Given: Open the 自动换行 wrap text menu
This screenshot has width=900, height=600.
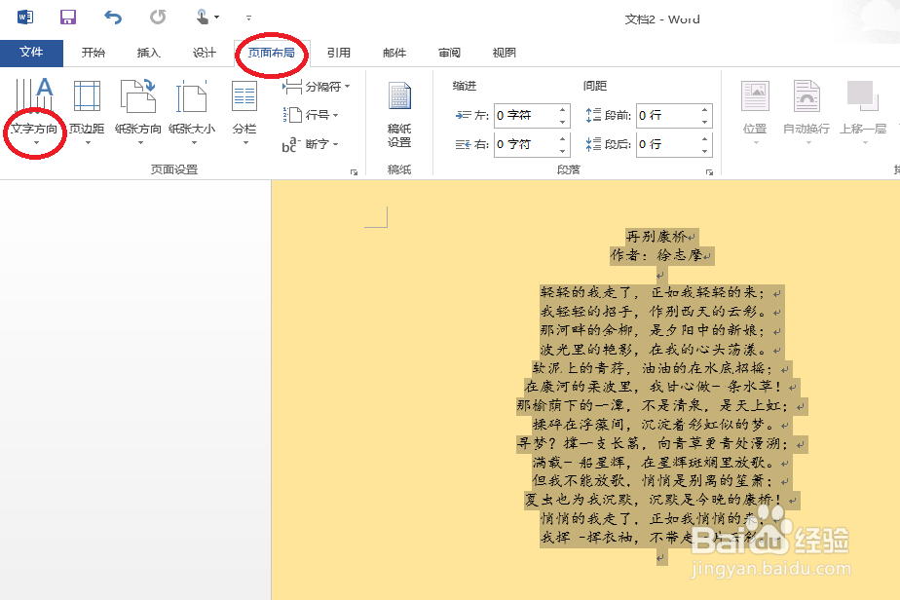Looking at the screenshot, I should pos(806,112).
